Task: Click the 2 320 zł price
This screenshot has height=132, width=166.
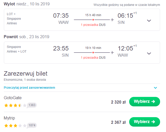Action: click(x=118, y=102)
